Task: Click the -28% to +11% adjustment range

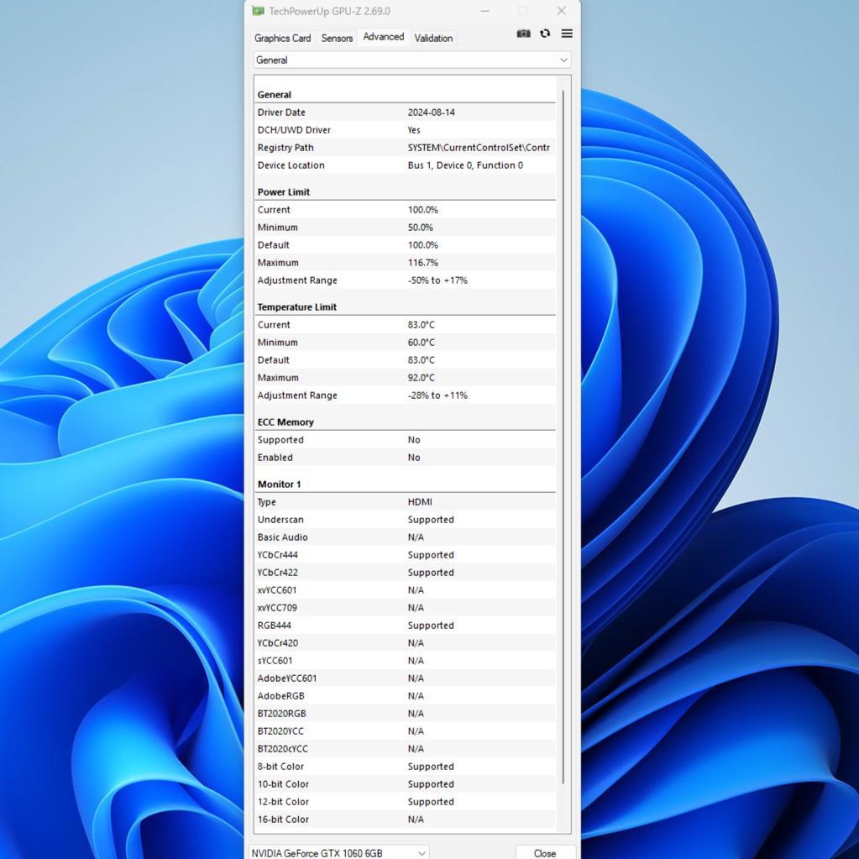Action: pos(437,395)
